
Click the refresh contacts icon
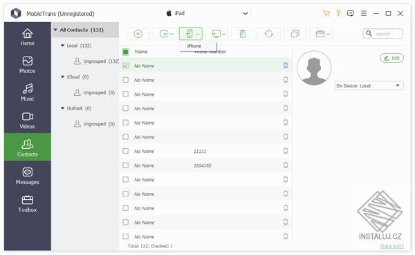coord(268,34)
